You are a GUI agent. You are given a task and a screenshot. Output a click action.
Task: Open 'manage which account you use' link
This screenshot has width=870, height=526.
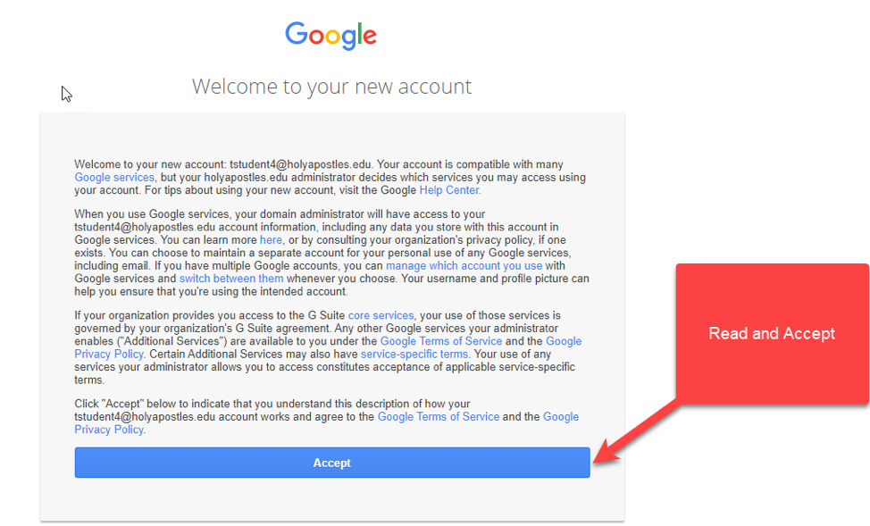(x=464, y=266)
